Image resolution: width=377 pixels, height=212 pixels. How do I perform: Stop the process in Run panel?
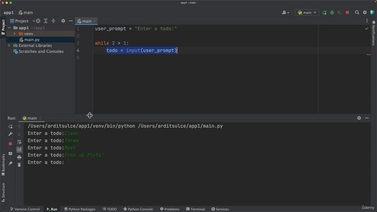pos(11,144)
